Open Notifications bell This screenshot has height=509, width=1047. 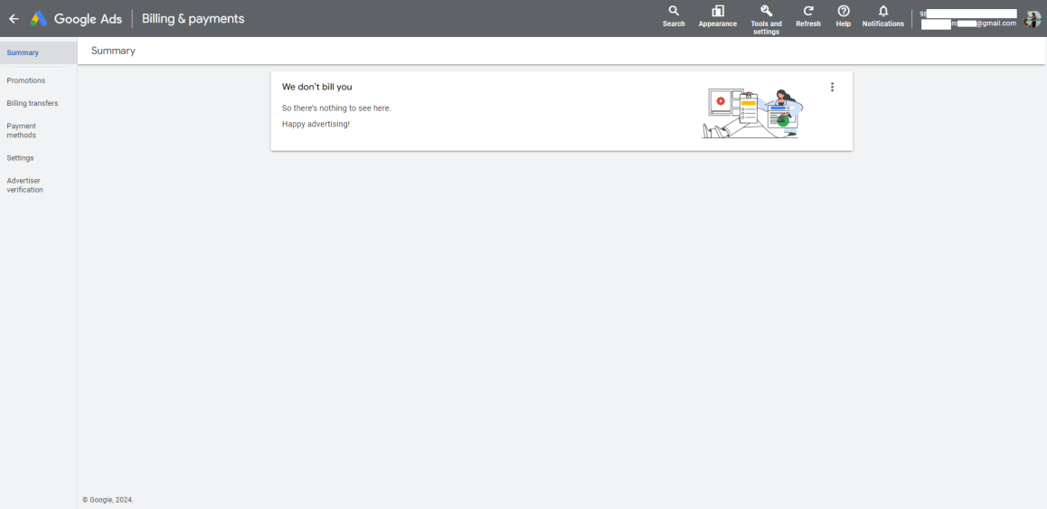point(882,16)
